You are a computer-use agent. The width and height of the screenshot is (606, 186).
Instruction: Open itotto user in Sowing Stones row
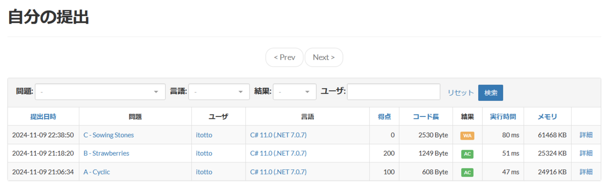click(204, 135)
